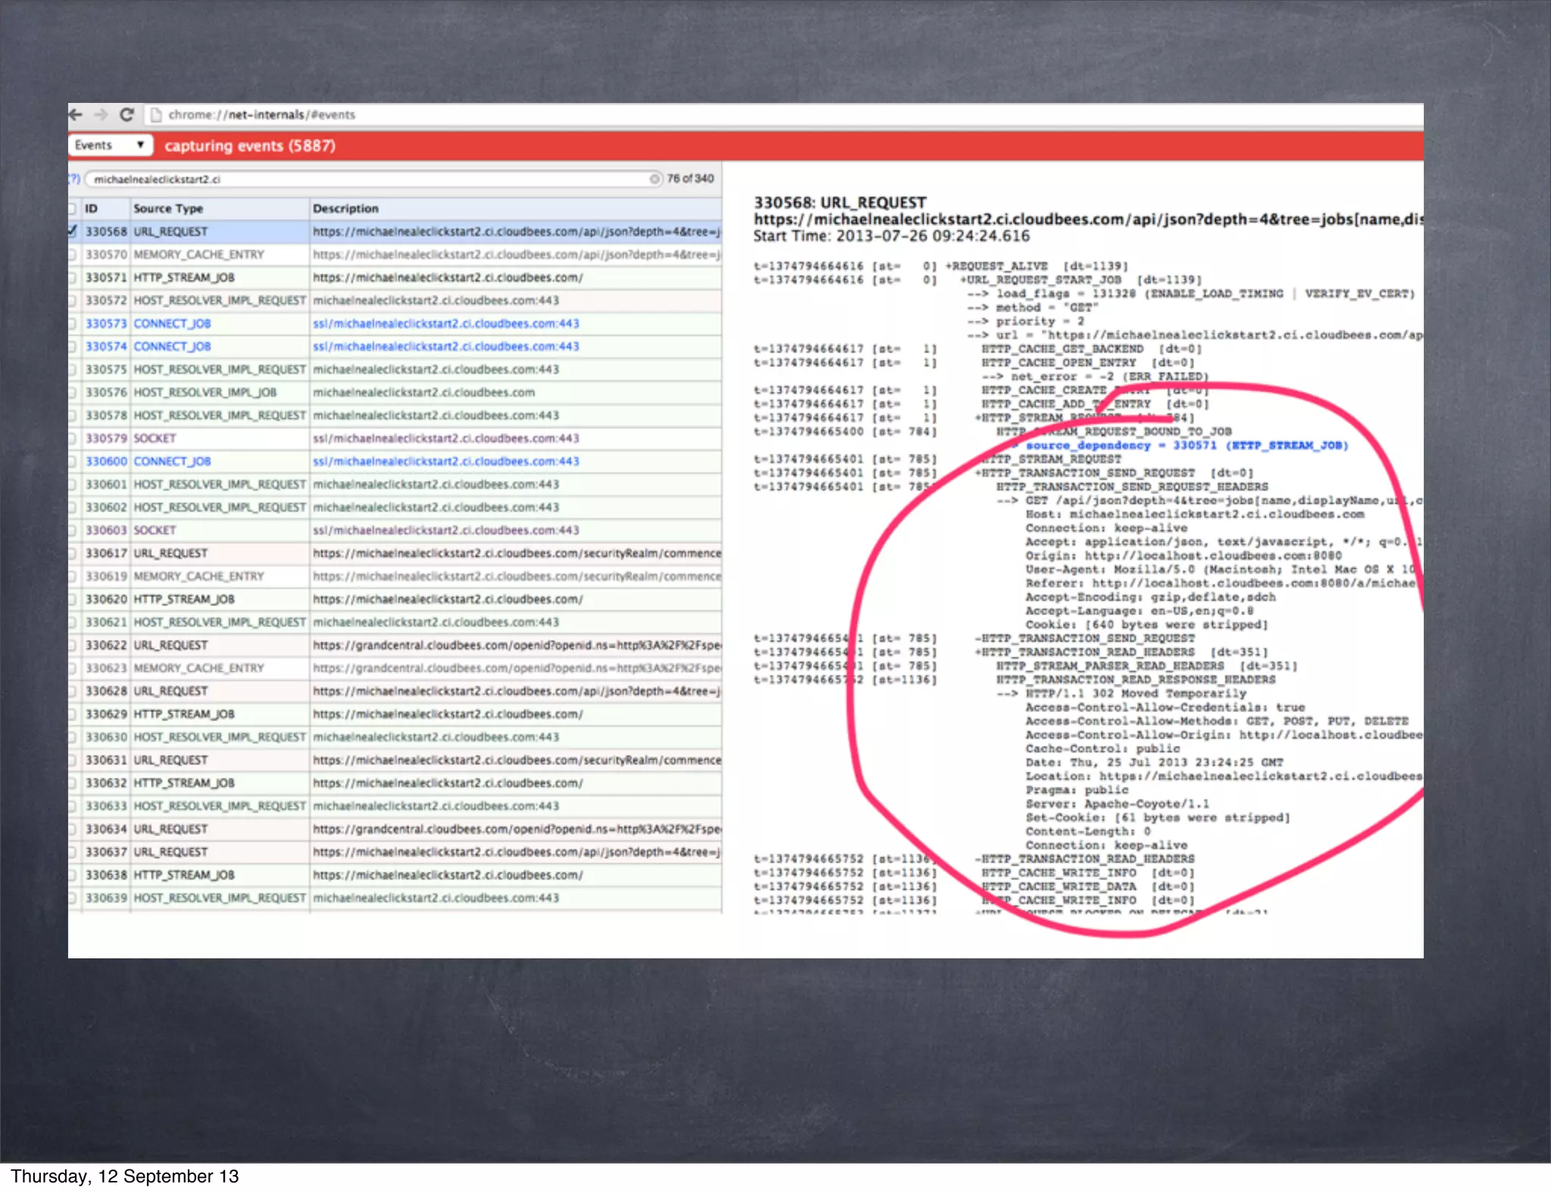Uncheck event 330568 URL_REQUEST checkbox
The height and width of the screenshot is (1193, 1551).
pos(72,232)
